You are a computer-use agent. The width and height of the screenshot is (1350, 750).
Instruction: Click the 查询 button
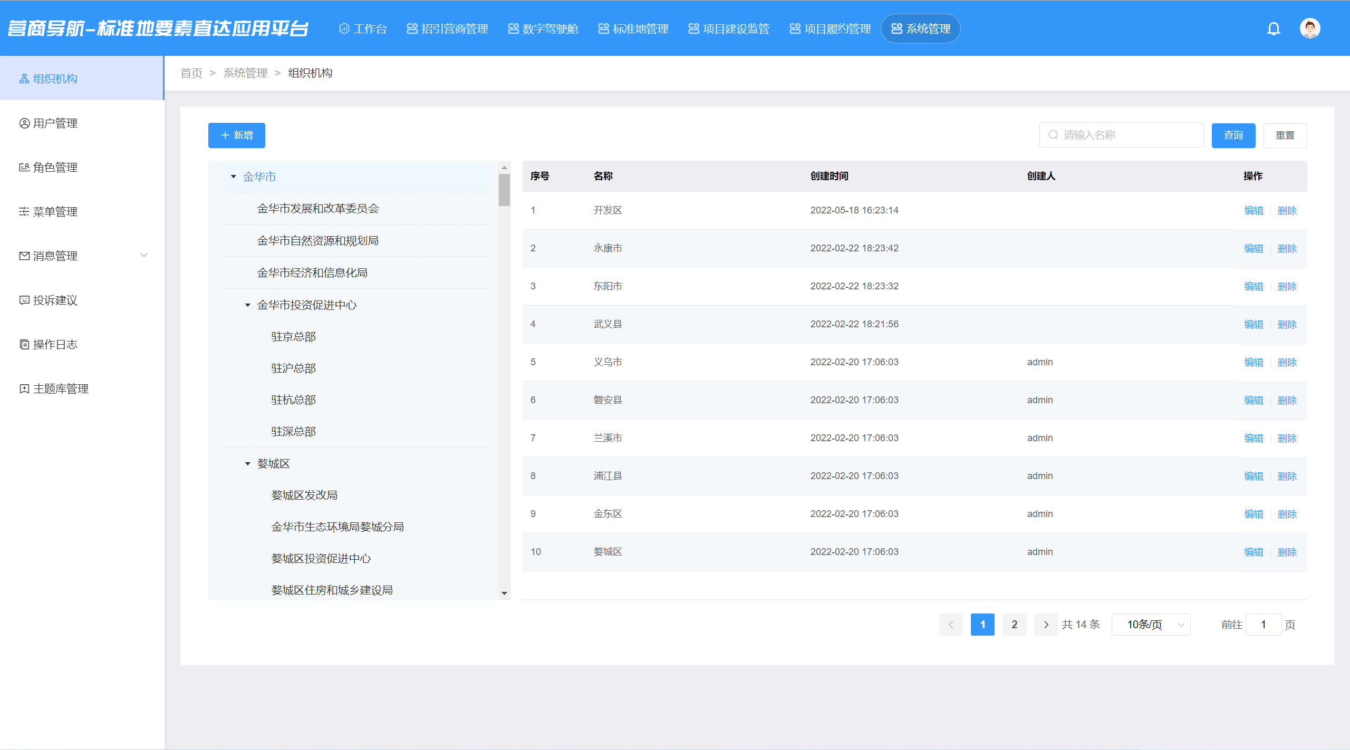1233,135
